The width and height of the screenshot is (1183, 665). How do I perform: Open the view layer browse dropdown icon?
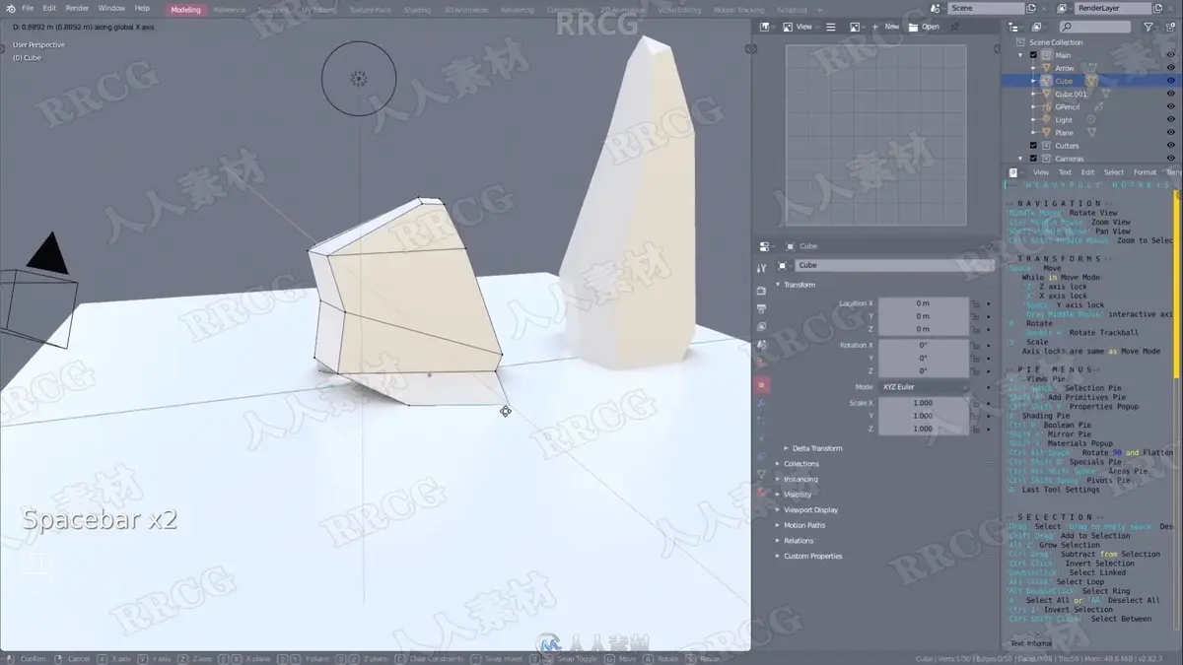click(1066, 8)
